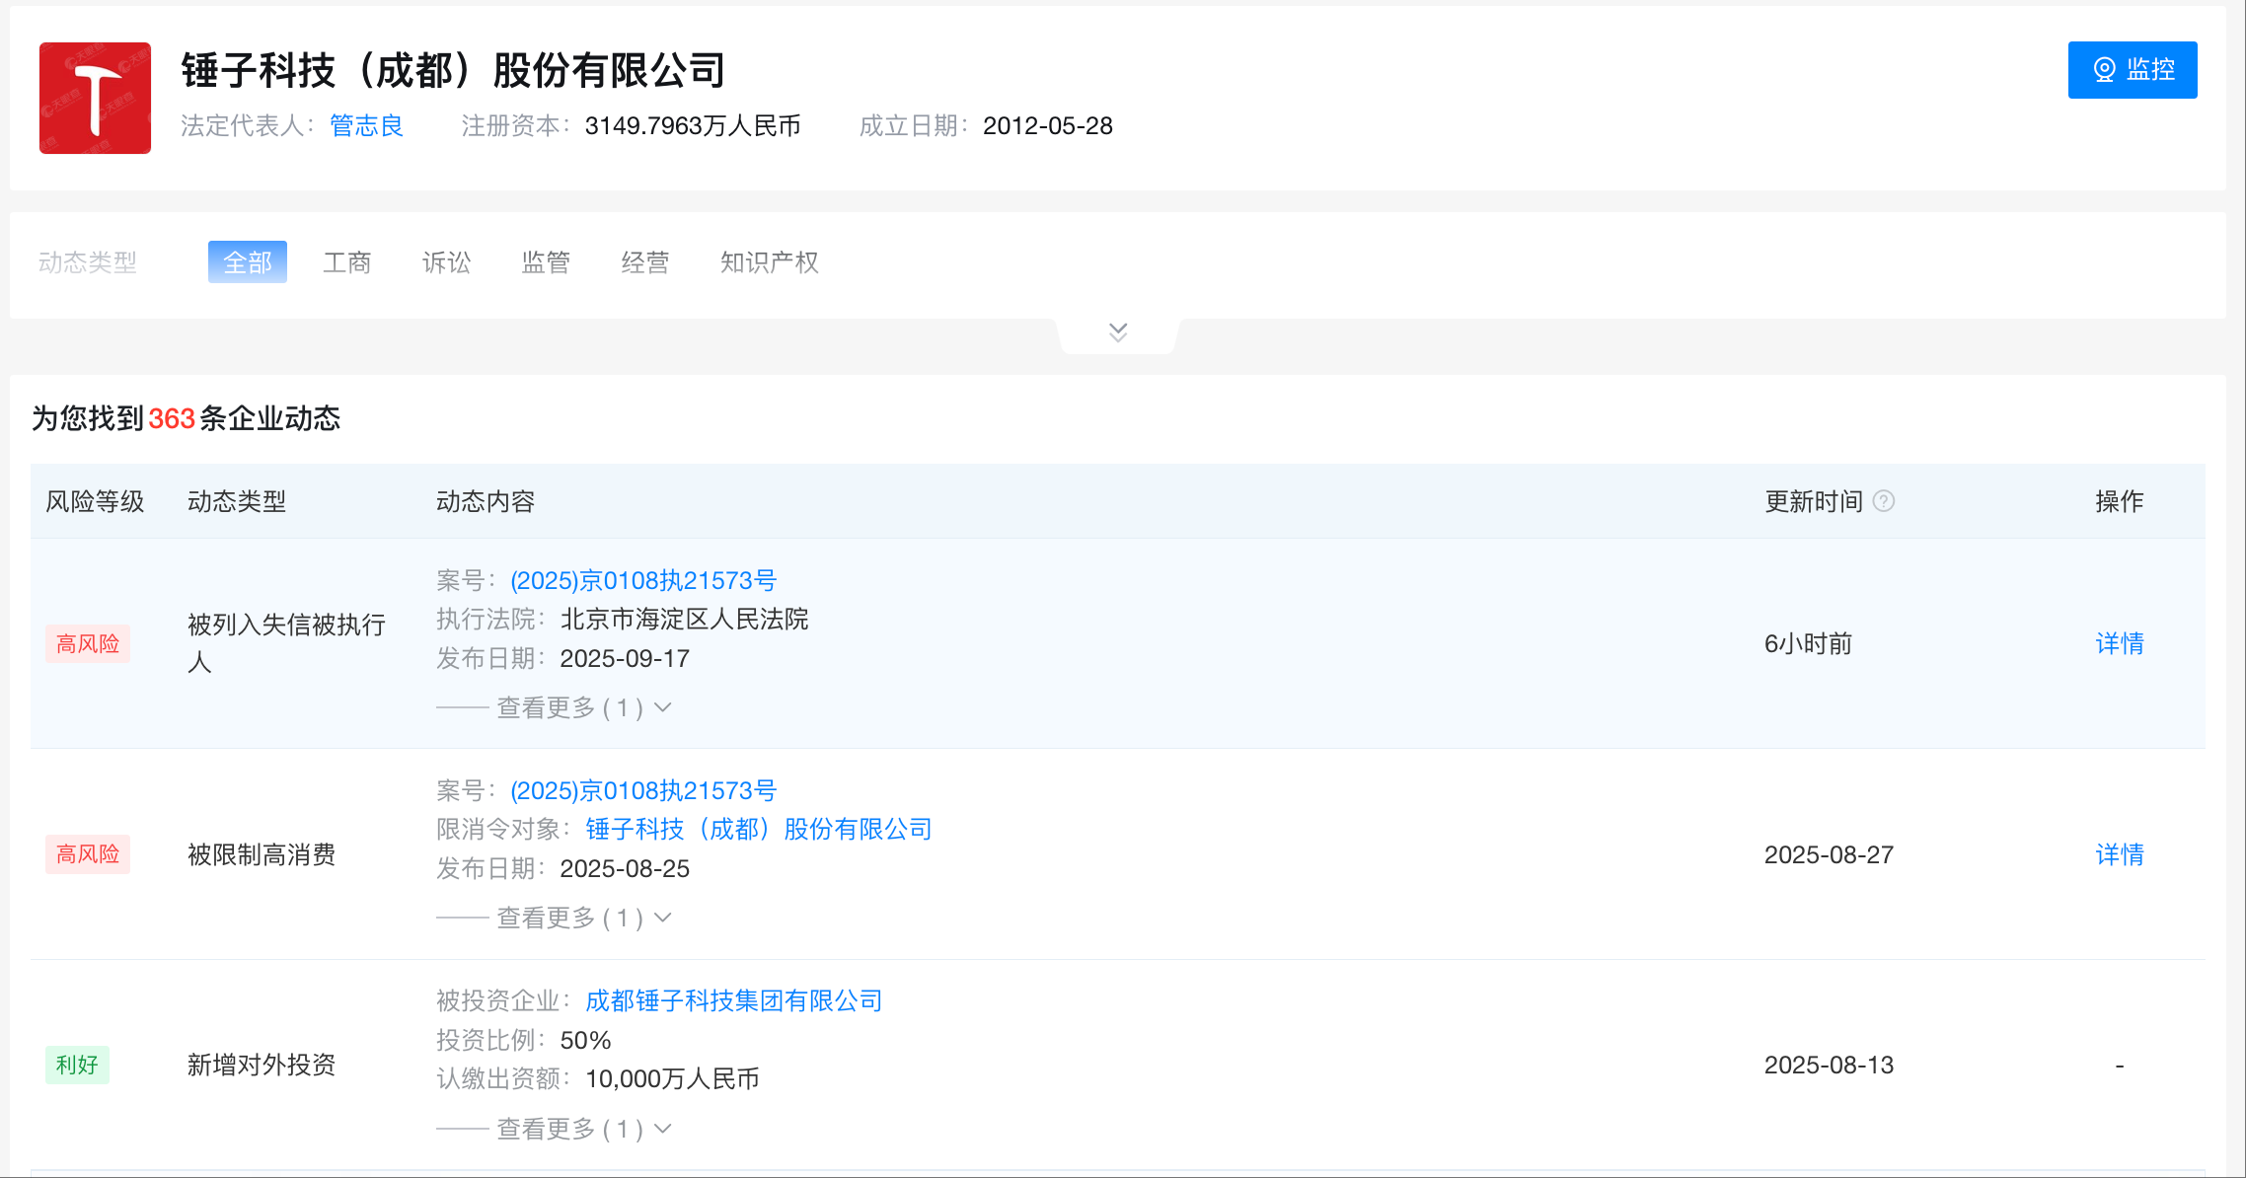
Task: Select the active 全部 filter
Action: click(x=247, y=261)
